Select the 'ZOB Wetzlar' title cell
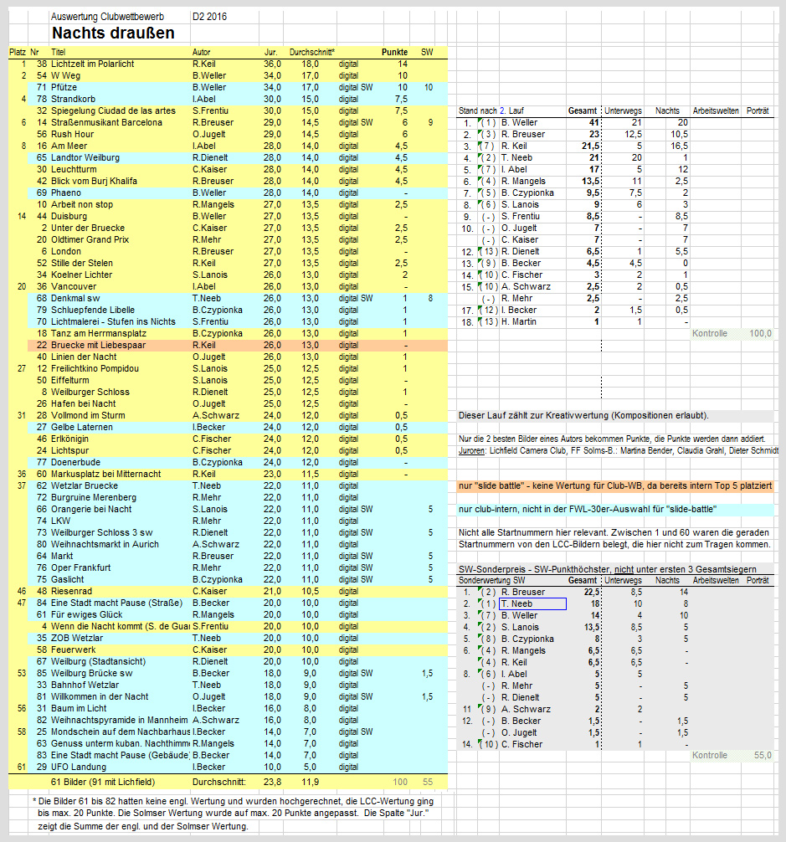Screen dimensions: 786x842 point(77,638)
